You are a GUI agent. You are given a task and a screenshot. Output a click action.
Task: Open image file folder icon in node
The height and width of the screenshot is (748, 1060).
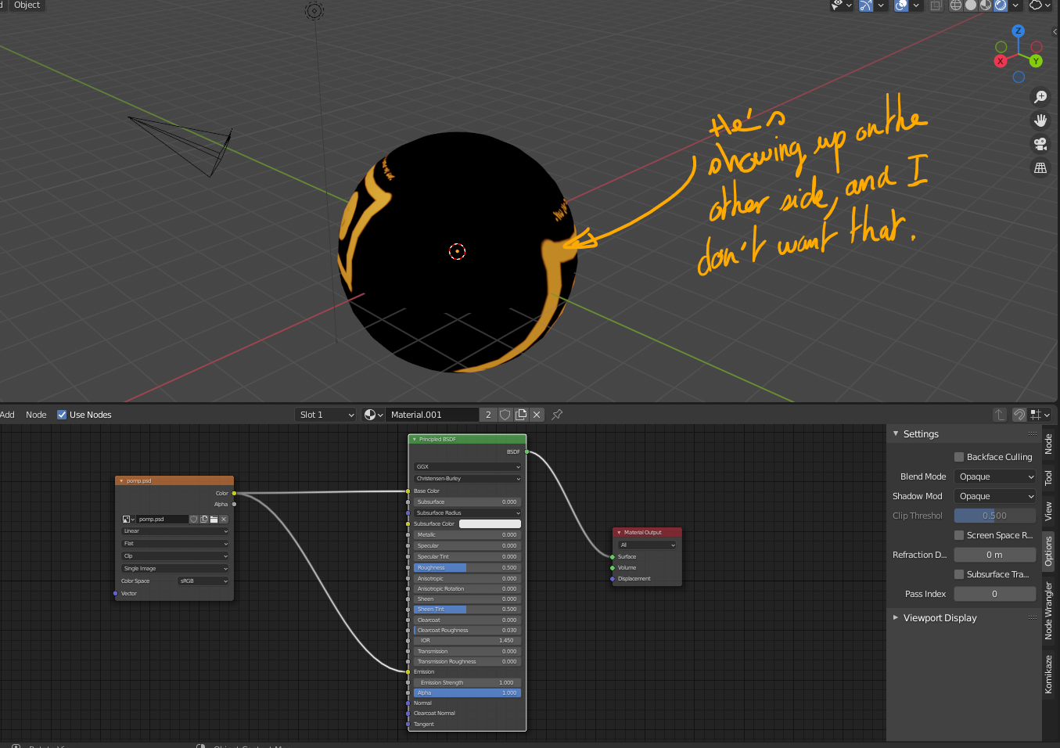coord(214,519)
